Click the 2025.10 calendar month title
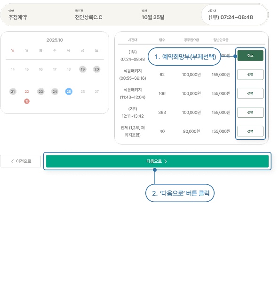The image size is (279, 281). (x=55, y=40)
